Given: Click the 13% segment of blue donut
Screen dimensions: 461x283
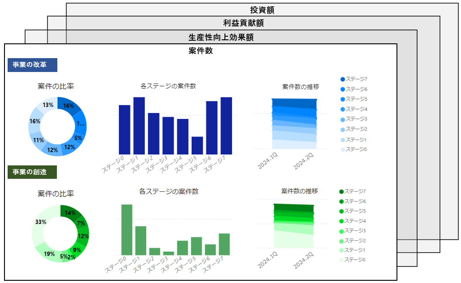Looking at the screenshot, I should click(x=47, y=105).
